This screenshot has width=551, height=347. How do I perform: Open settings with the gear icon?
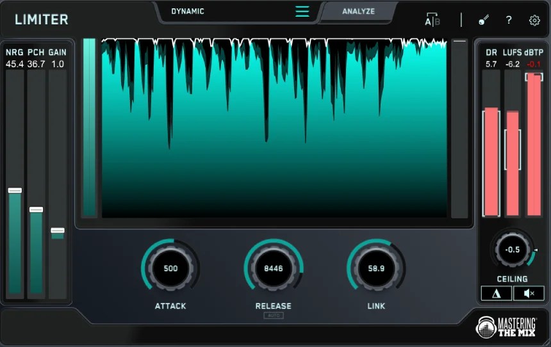pyautogui.click(x=534, y=20)
